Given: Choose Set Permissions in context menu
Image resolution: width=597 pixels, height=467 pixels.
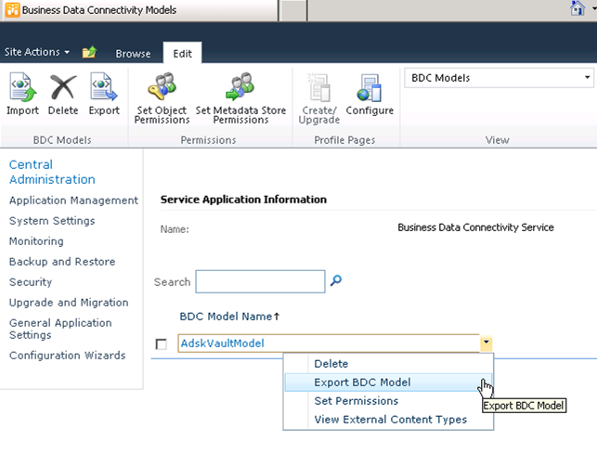Looking at the screenshot, I should click(x=357, y=401).
